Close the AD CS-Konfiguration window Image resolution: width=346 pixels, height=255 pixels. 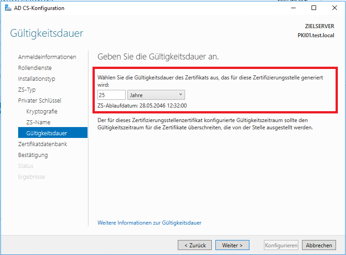(x=335, y=8)
